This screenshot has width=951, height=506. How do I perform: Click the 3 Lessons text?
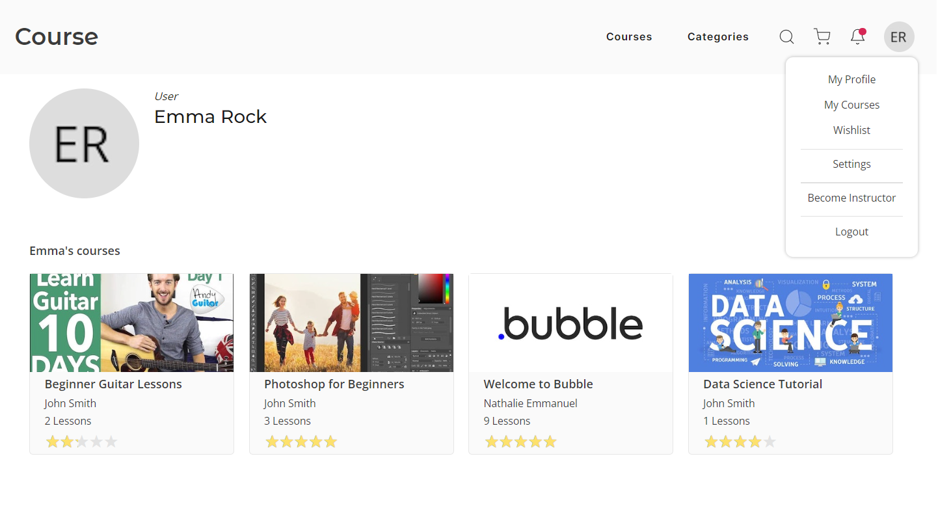288,421
